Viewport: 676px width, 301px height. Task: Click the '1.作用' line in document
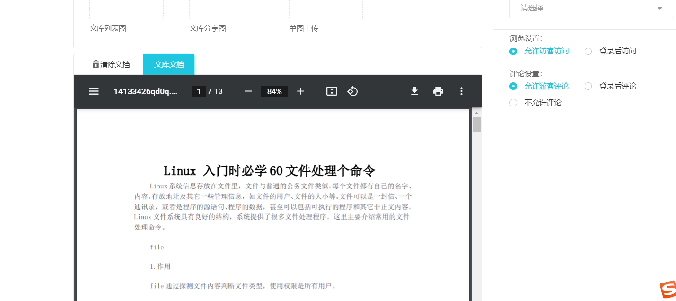click(160, 266)
